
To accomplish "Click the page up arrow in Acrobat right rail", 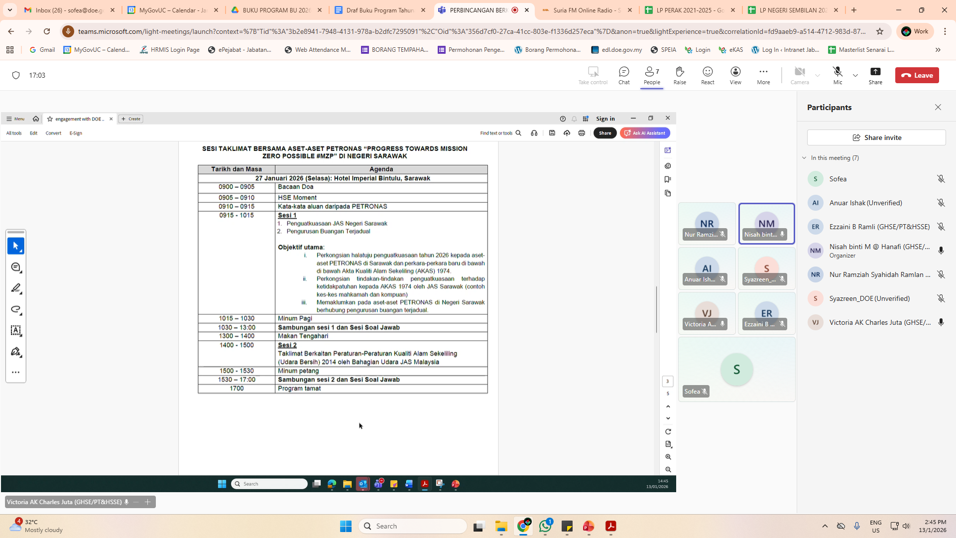I will pyautogui.click(x=668, y=406).
